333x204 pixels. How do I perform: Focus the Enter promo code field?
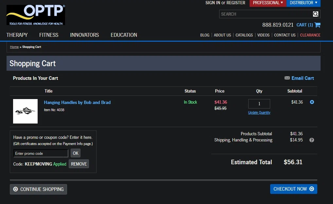pyautogui.click(x=41, y=153)
